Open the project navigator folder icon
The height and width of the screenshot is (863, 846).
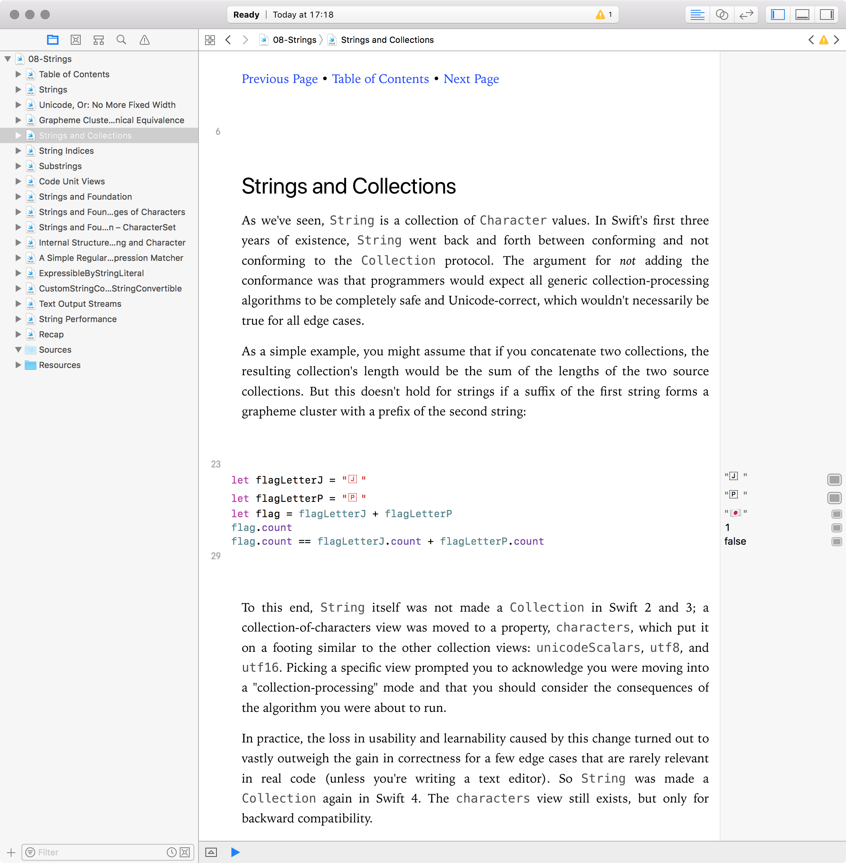click(52, 40)
